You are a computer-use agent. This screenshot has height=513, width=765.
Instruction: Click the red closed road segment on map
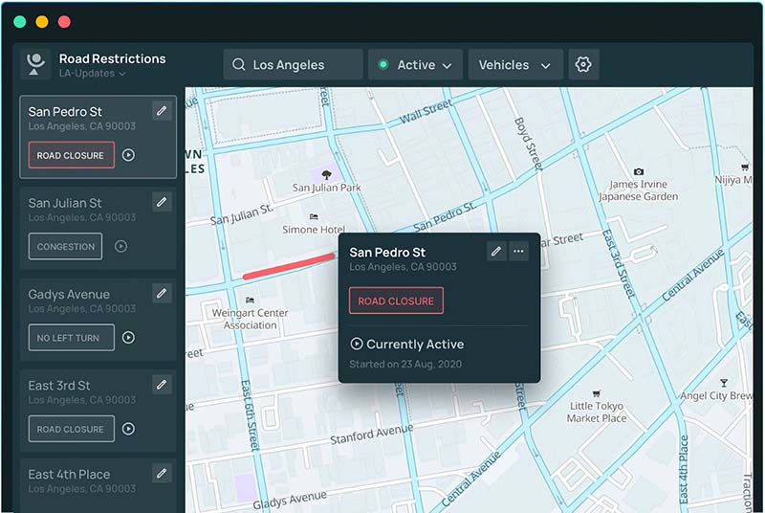pos(289,266)
